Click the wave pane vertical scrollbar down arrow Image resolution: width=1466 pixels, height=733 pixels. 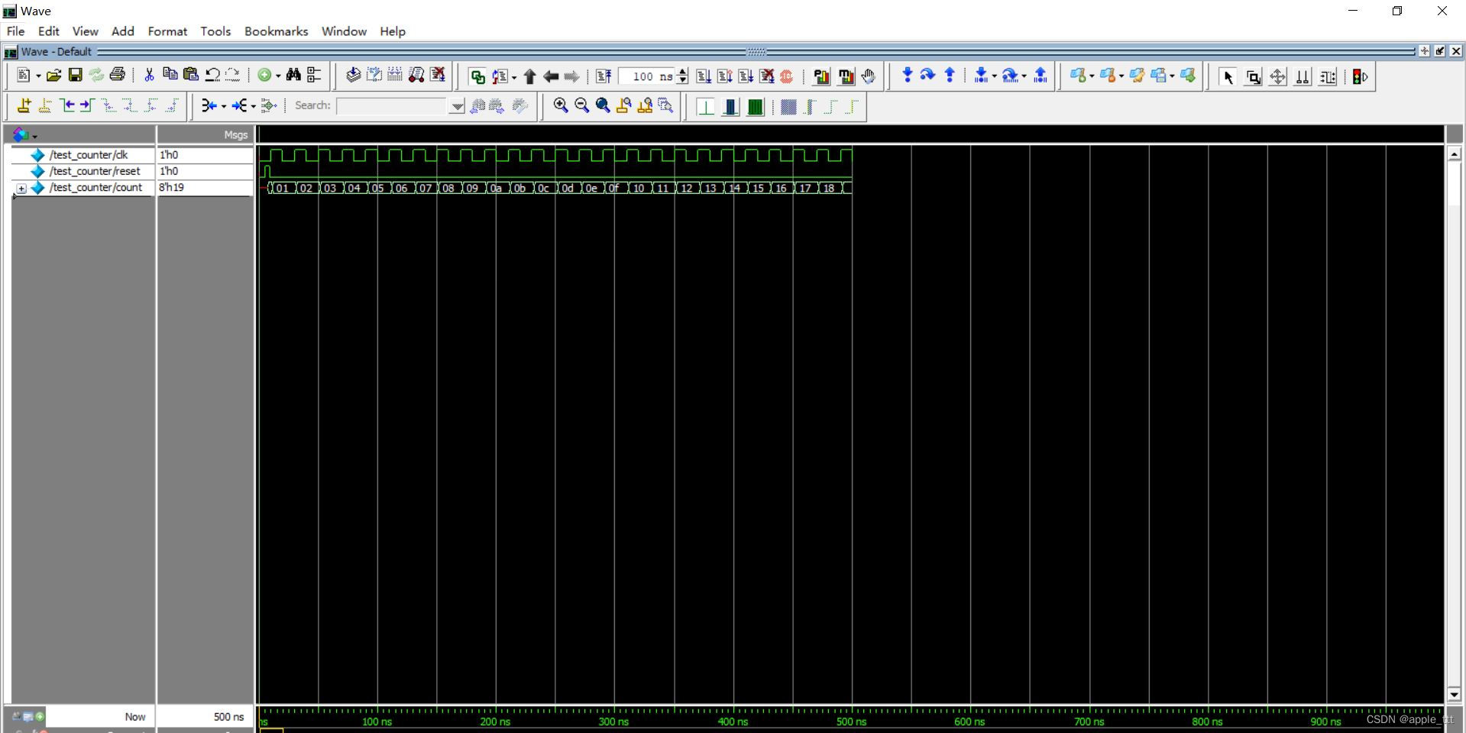coord(1454,695)
